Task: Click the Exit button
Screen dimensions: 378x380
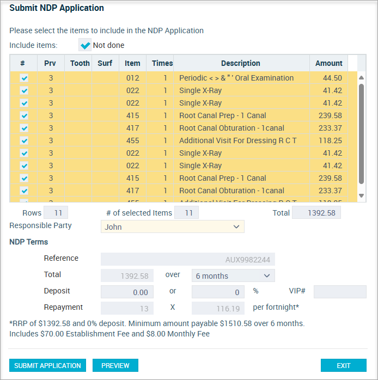Action: 343,365
